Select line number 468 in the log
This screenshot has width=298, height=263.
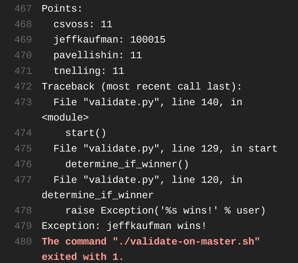tap(23, 24)
